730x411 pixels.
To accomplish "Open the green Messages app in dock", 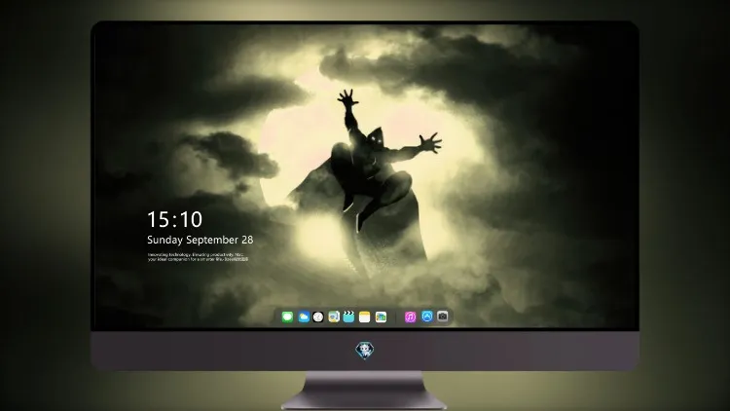I will (287, 317).
